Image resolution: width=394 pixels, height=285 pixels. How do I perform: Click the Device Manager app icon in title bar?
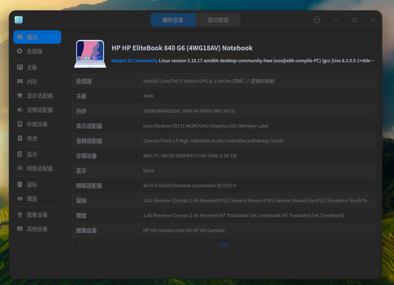click(x=19, y=20)
